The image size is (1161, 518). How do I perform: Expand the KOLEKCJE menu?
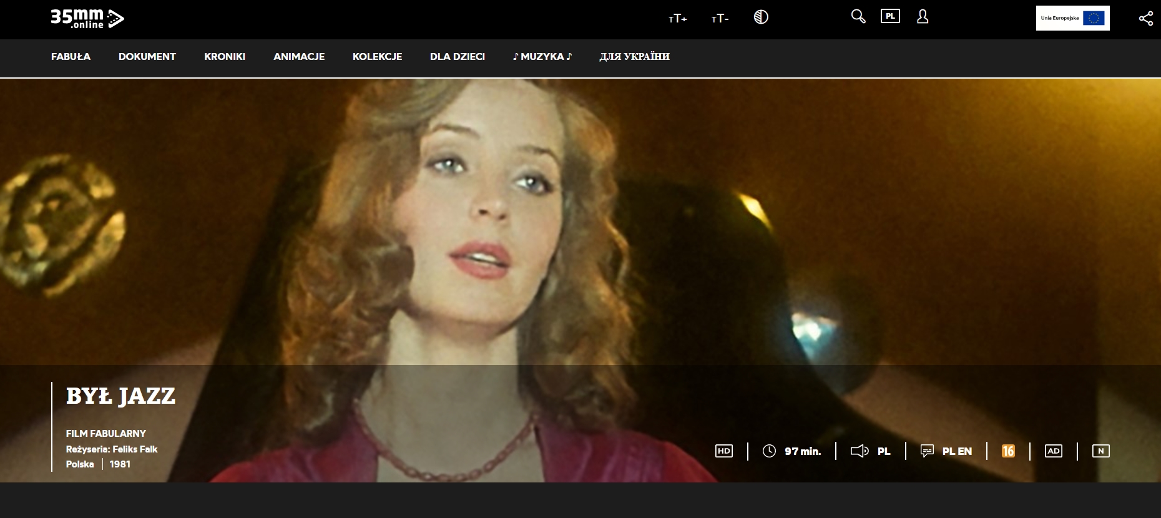(x=377, y=57)
